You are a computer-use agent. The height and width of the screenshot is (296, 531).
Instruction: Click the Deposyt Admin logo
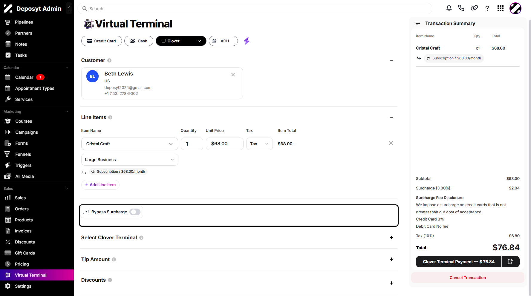click(x=8, y=9)
